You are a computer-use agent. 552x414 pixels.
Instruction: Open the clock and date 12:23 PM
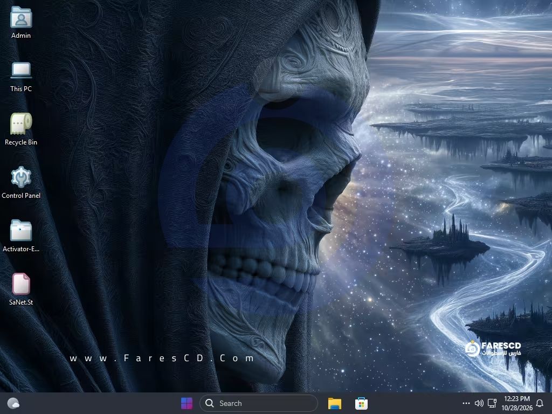(517, 403)
